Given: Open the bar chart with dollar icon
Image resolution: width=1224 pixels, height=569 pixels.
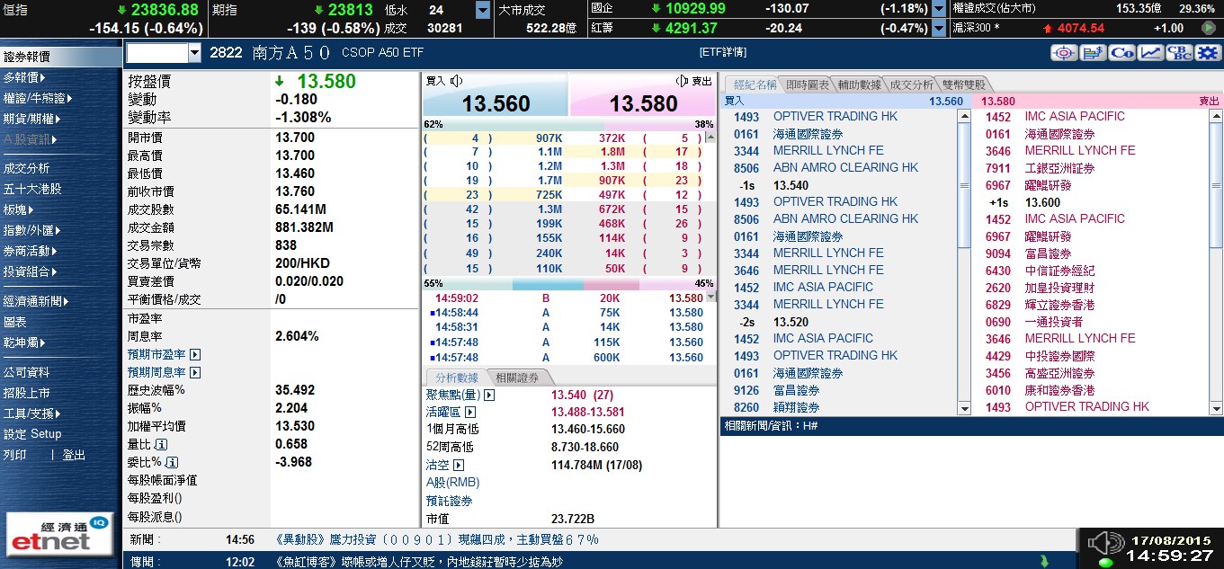Looking at the screenshot, I should point(1093,53).
